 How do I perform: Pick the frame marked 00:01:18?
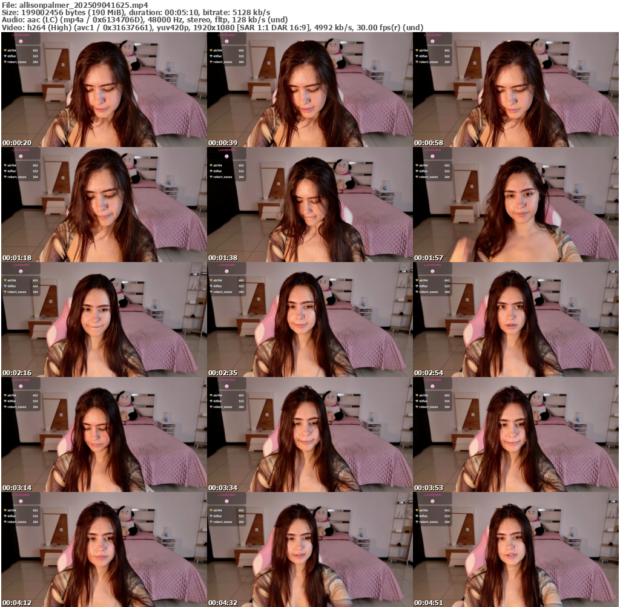[x=104, y=205]
